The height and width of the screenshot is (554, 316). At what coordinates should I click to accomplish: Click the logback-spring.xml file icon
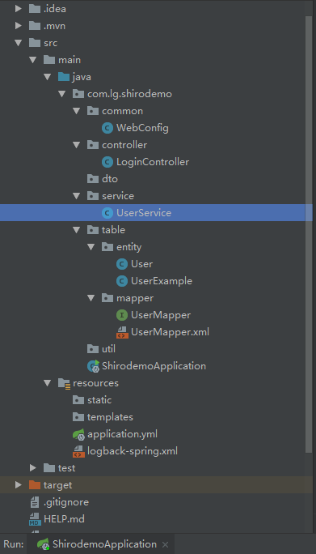coord(78,451)
